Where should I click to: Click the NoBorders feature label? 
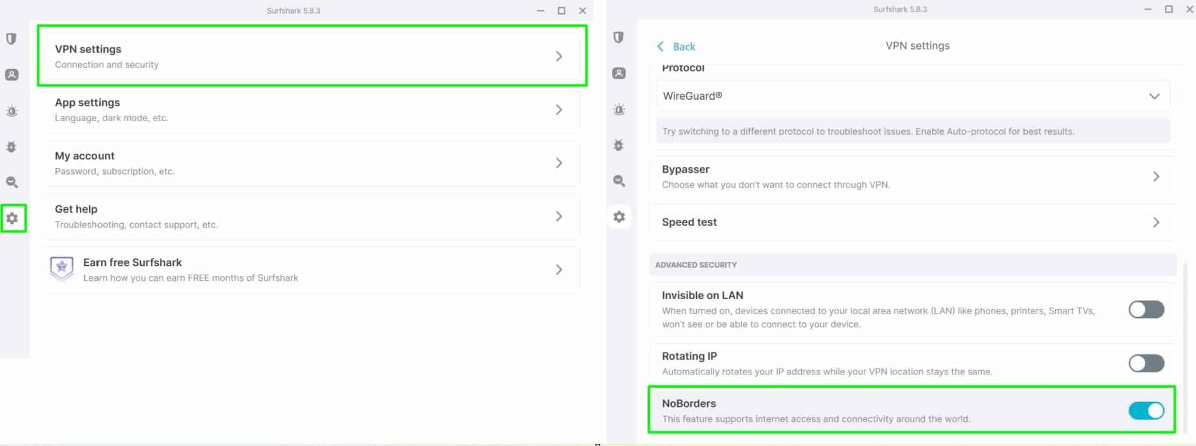click(x=689, y=403)
